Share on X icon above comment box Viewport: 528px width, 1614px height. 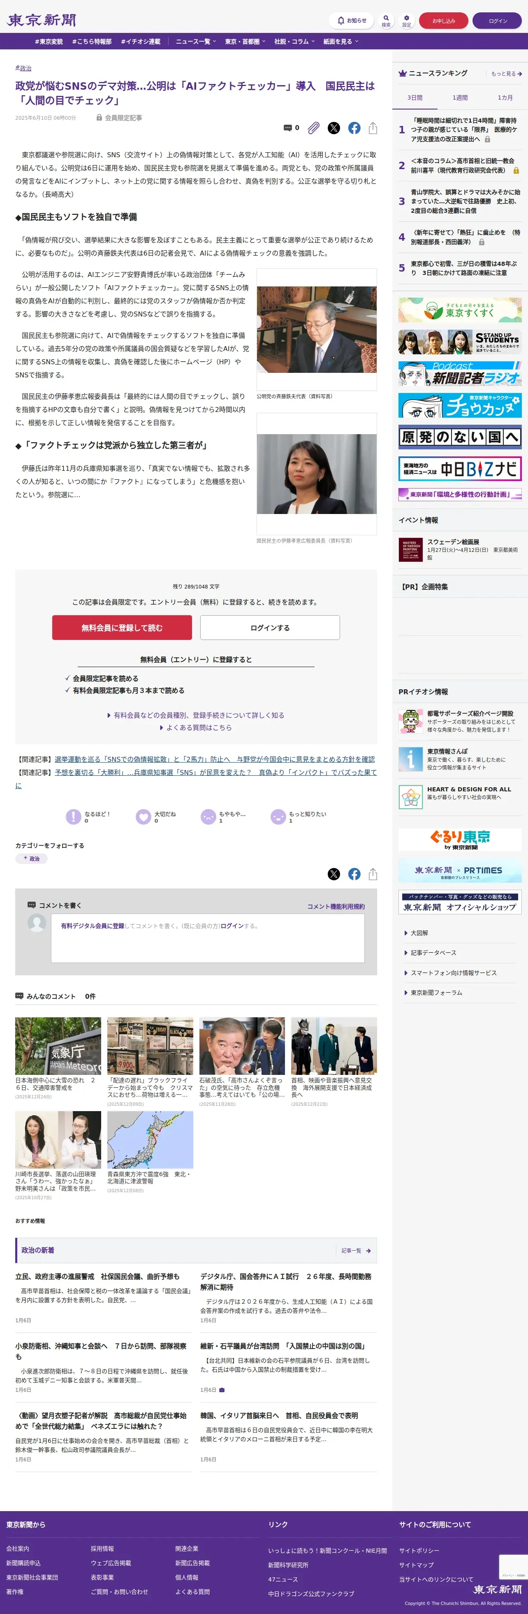(334, 874)
